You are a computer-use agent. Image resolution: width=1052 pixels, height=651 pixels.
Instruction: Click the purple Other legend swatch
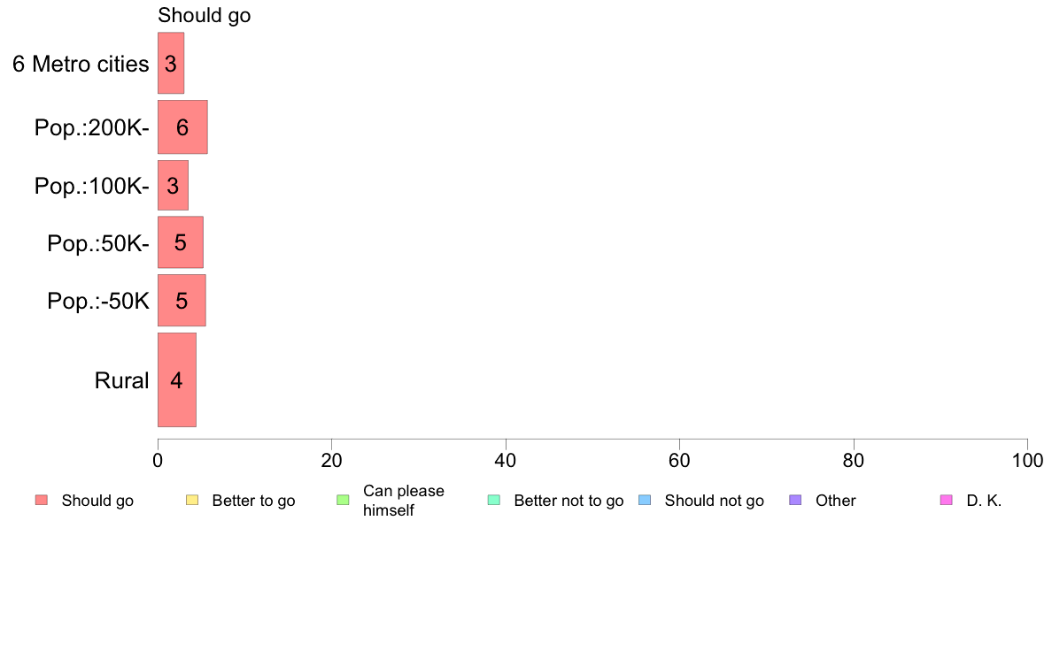click(x=796, y=500)
